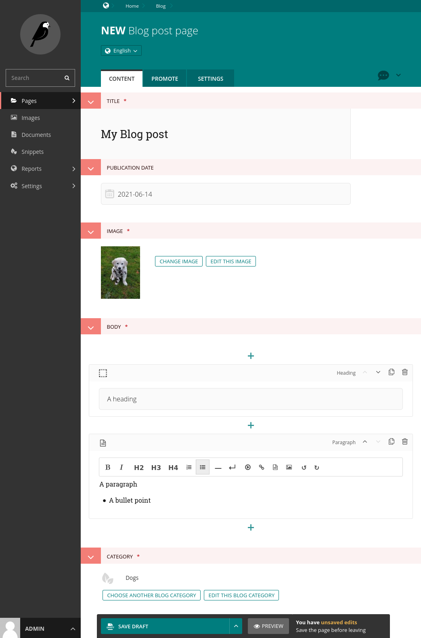
Task: Delete the Heading block
Action: click(x=405, y=372)
